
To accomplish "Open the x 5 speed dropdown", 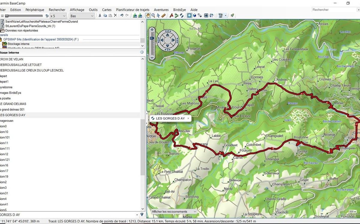I will point(58,16).
